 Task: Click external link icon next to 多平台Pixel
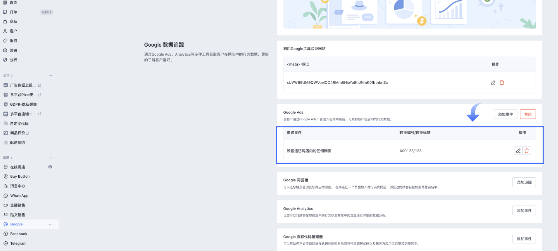point(40,95)
